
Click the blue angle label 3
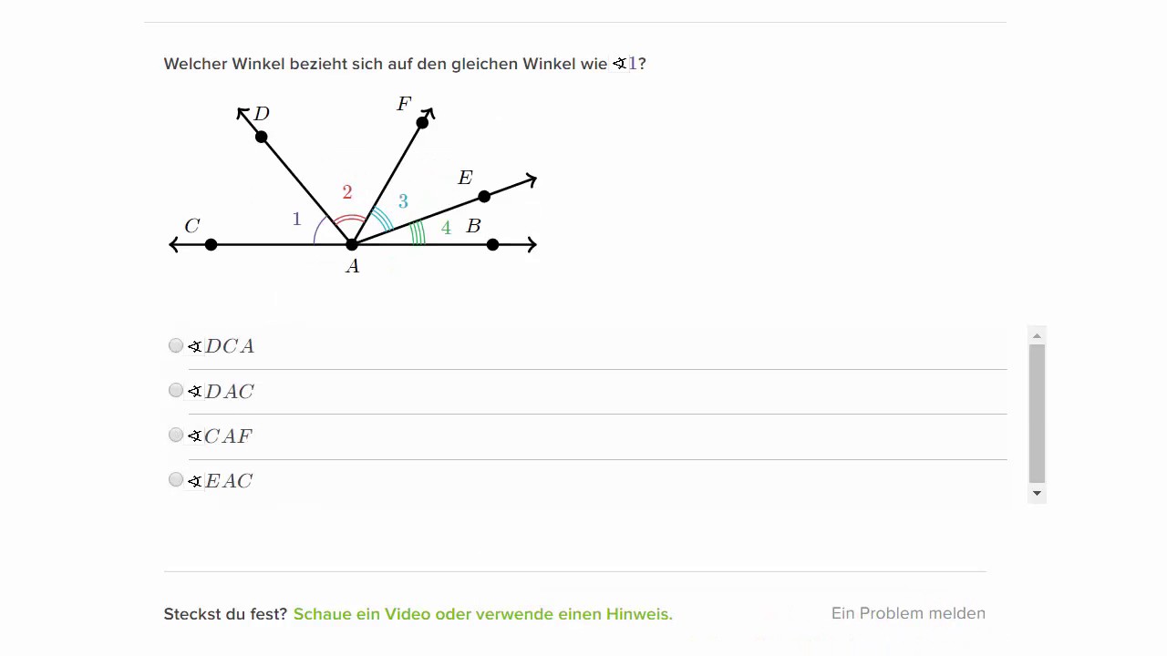[403, 201]
